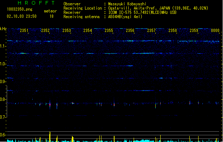The width and height of the screenshot is (223, 142).
Task: Click the 2358 time marker
Action: [x=173, y=31]
